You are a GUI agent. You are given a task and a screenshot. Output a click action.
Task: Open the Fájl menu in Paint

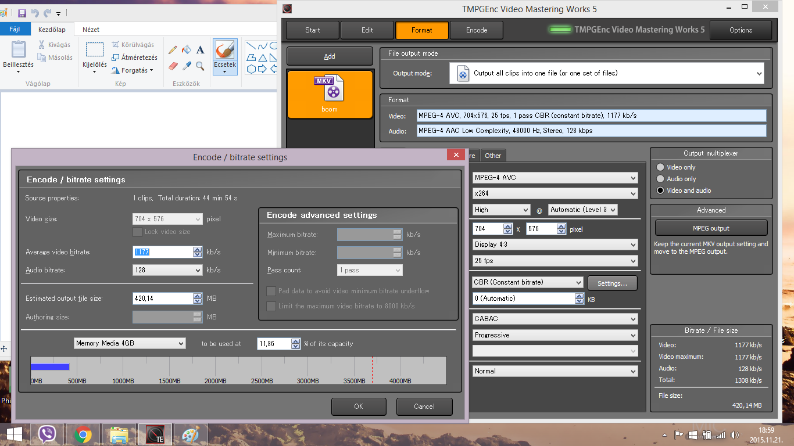[15, 29]
